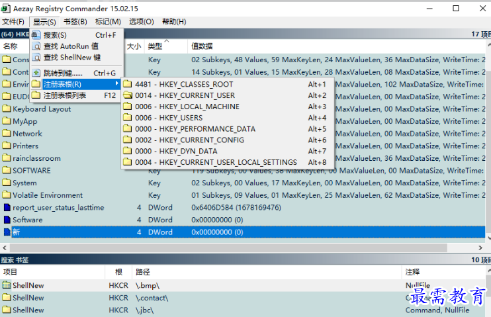This screenshot has width=491, height=317.
Task: Click the horizontal scrollbar thumb
Action: pyautogui.click(x=228, y=248)
